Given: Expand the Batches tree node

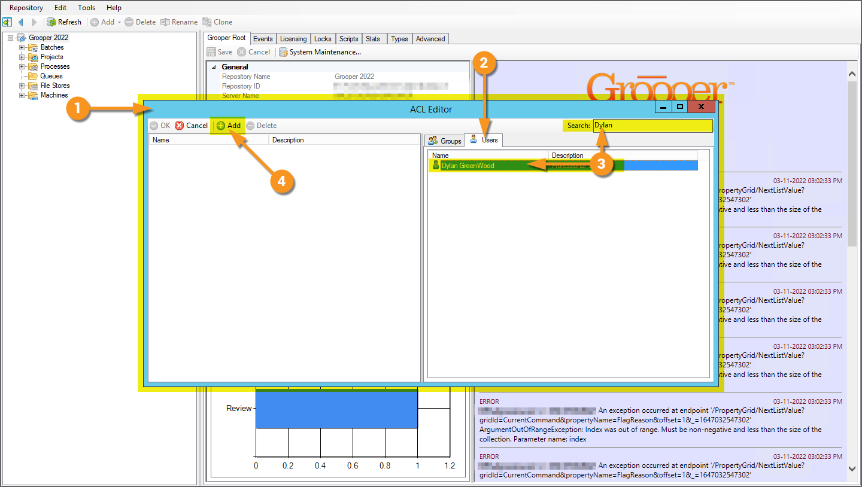Looking at the screenshot, I should (22, 47).
